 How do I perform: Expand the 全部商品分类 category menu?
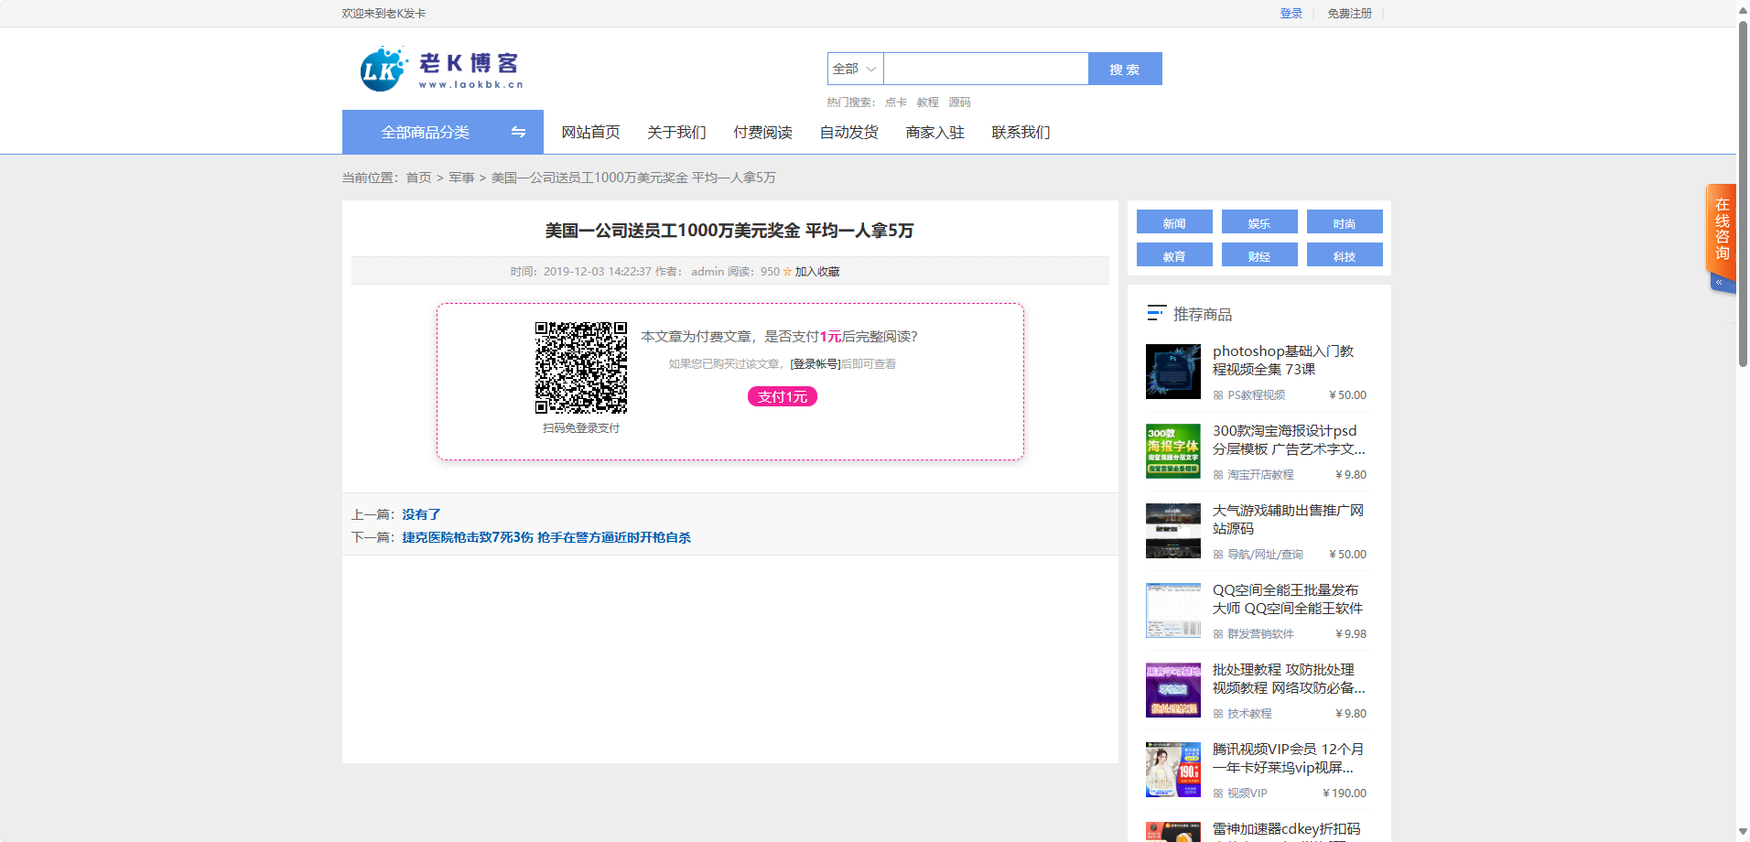[x=443, y=132]
